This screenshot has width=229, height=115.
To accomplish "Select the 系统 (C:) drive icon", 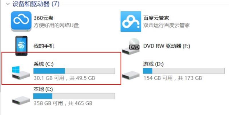I will (x=21, y=73).
